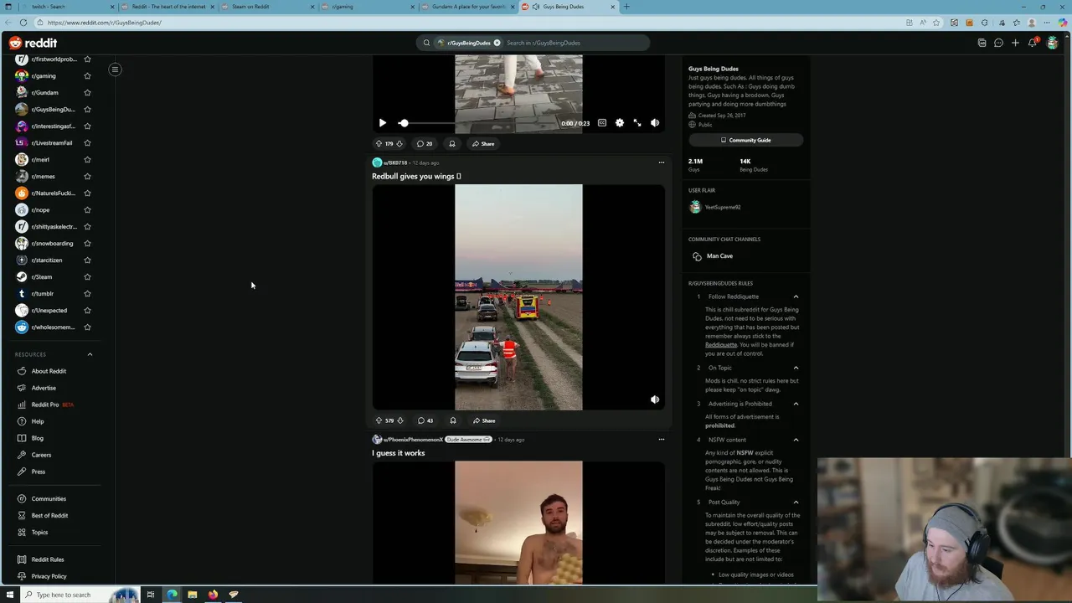Image resolution: width=1072 pixels, height=603 pixels.
Task: Open user avatar menu
Action: (1053, 43)
